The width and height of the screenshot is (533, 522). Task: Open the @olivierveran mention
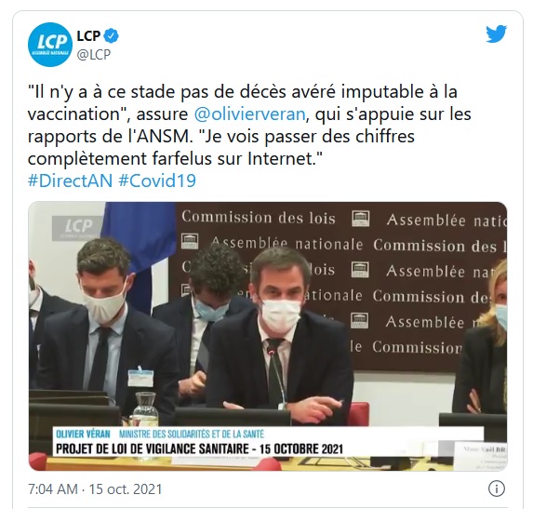point(249,114)
